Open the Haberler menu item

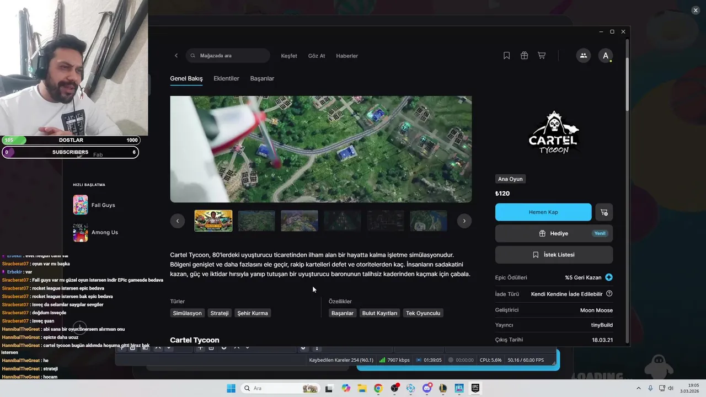[x=347, y=56]
